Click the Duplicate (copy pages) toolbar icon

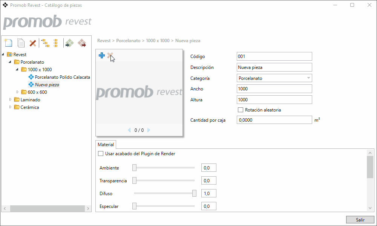[x=21, y=43]
